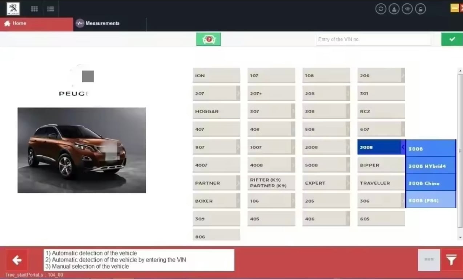Select the RIFTER (K9) PARTNER (K9) button
This screenshot has width=463, height=279.
[271, 183]
